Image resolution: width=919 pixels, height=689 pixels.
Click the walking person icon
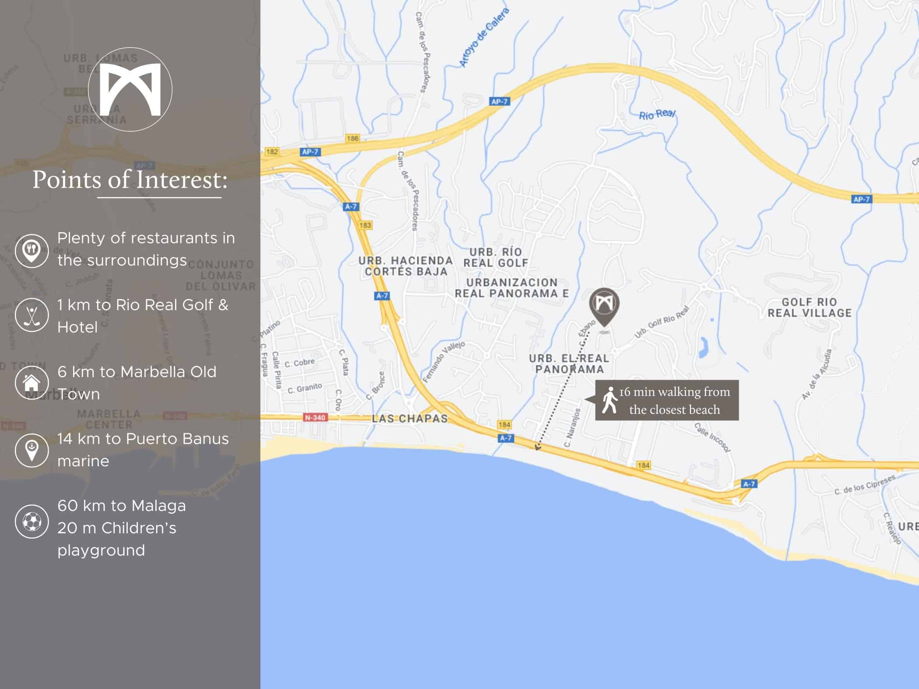pyautogui.click(x=609, y=400)
